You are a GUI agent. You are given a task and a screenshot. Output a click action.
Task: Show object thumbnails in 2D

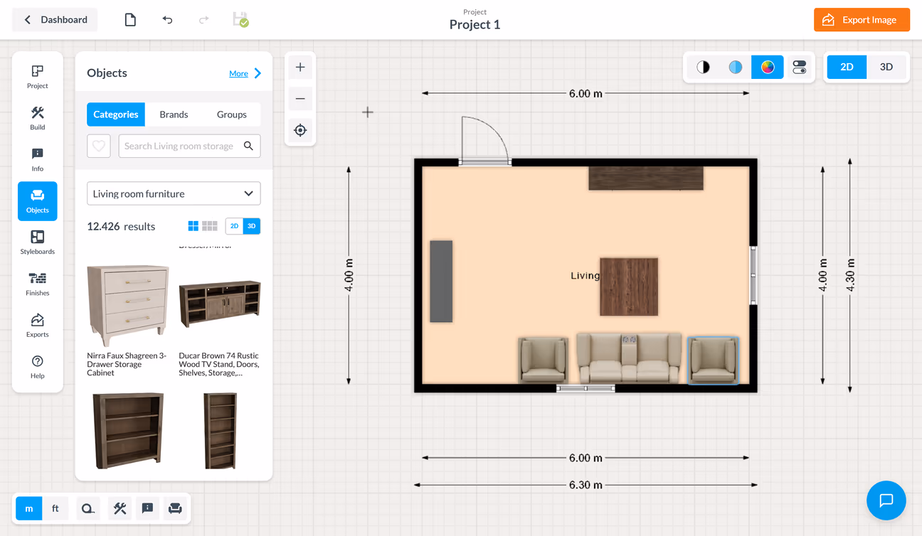234,226
